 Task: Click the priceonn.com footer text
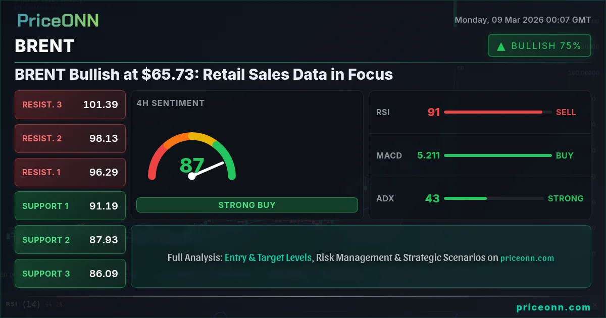(x=553, y=307)
